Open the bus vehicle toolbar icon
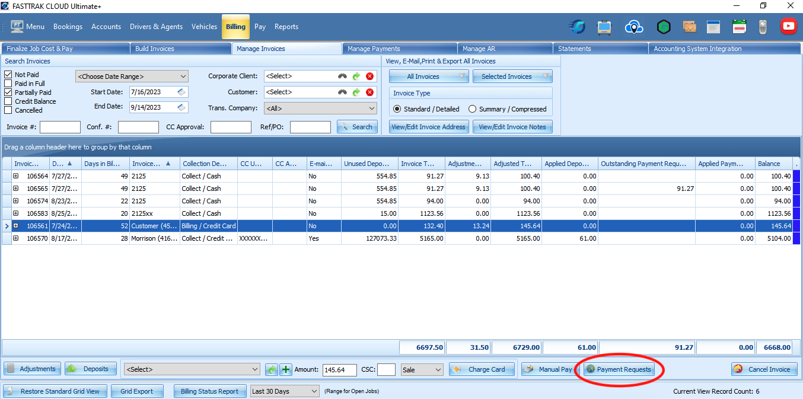 coord(604,27)
